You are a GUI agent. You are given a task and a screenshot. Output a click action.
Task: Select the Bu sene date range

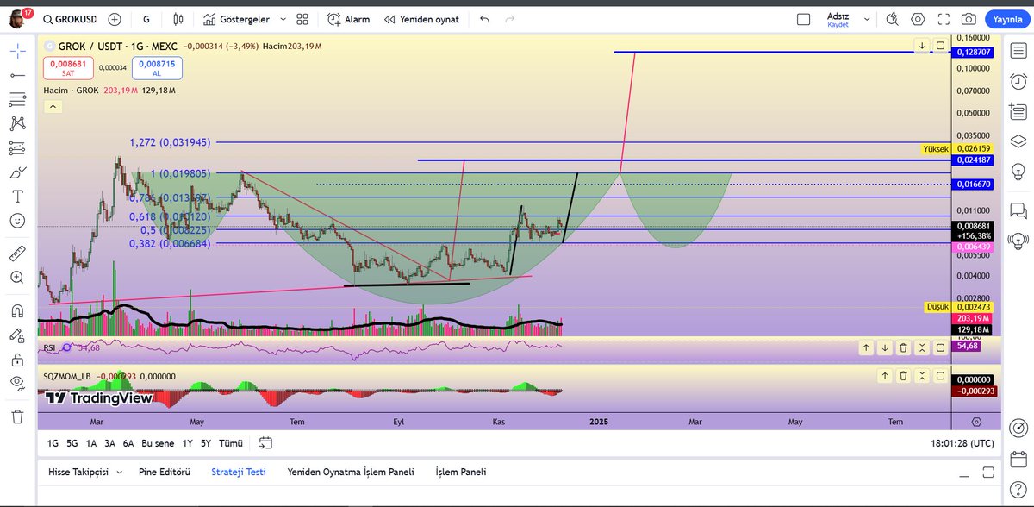tap(158, 443)
